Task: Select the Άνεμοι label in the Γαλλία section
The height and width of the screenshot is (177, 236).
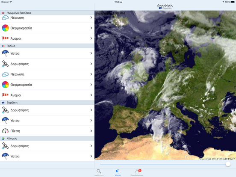Action: click(x=16, y=95)
